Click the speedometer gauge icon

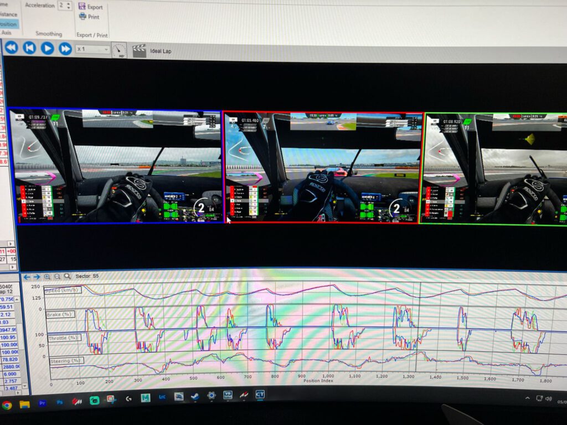[x=119, y=50]
